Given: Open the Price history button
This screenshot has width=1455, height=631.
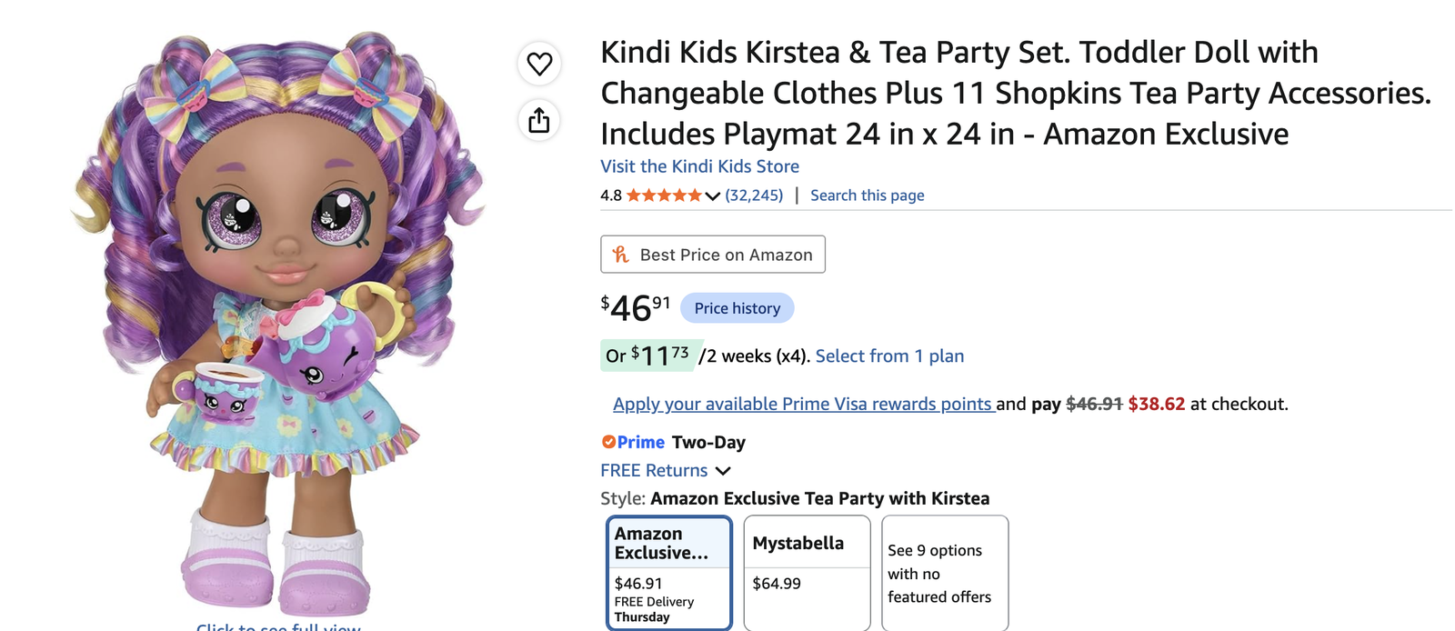Looking at the screenshot, I should 738,308.
